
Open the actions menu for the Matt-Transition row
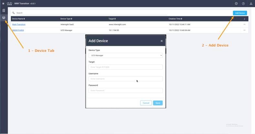tap(244, 24)
